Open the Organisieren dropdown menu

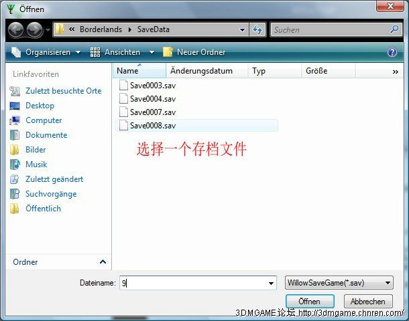click(x=46, y=52)
